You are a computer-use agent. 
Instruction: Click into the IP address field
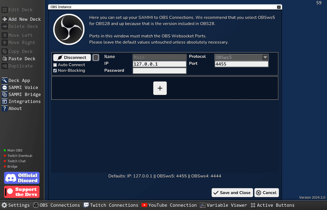click(160, 64)
